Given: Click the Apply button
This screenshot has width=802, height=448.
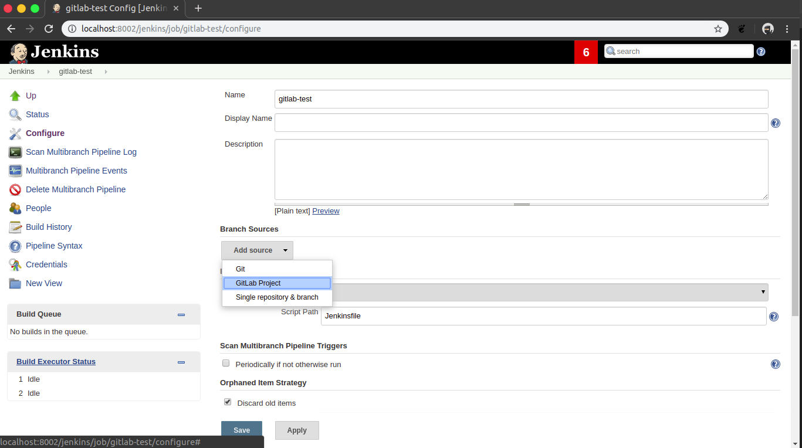Looking at the screenshot, I should (x=297, y=430).
